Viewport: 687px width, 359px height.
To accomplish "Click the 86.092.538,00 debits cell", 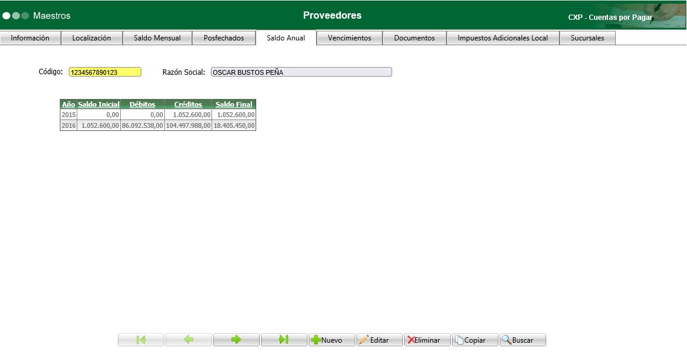I will [143, 125].
